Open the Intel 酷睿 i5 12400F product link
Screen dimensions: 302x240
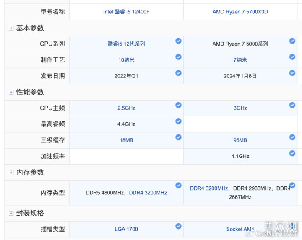coord(126,12)
